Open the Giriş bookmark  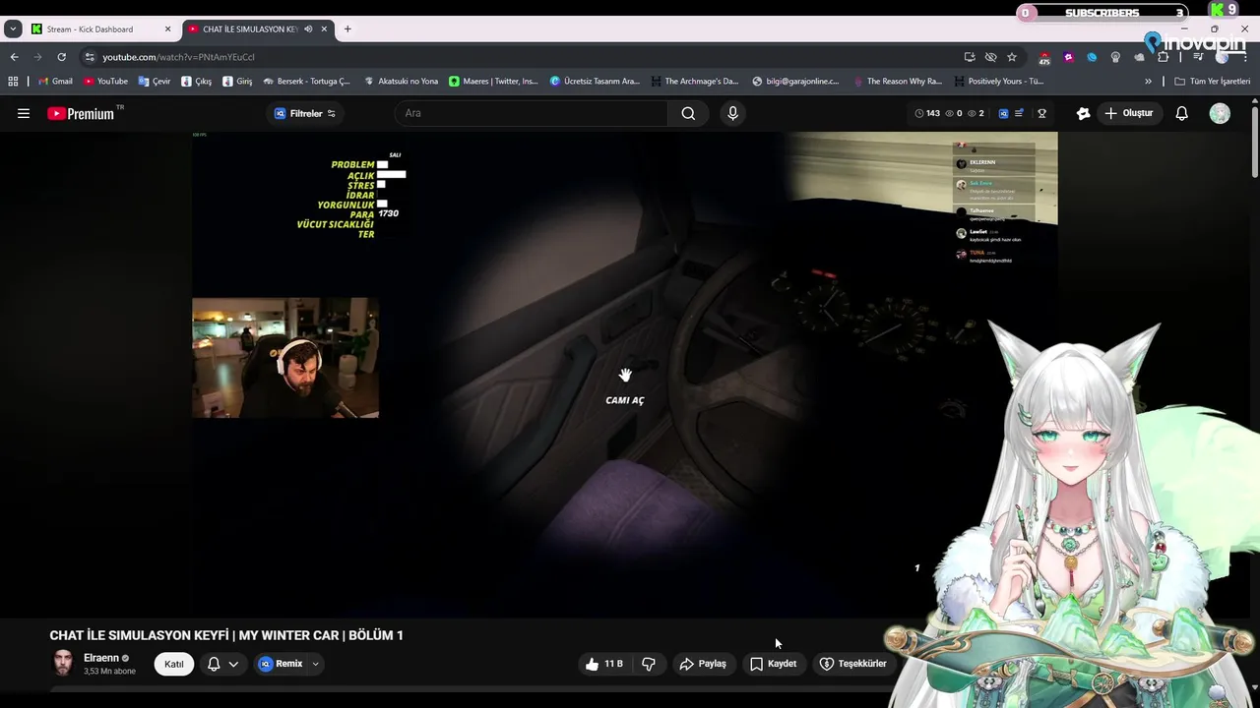(237, 82)
